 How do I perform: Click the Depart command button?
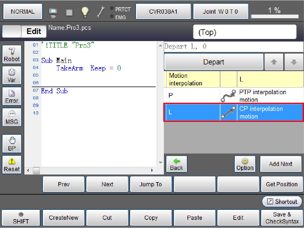[x=213, y=62]
